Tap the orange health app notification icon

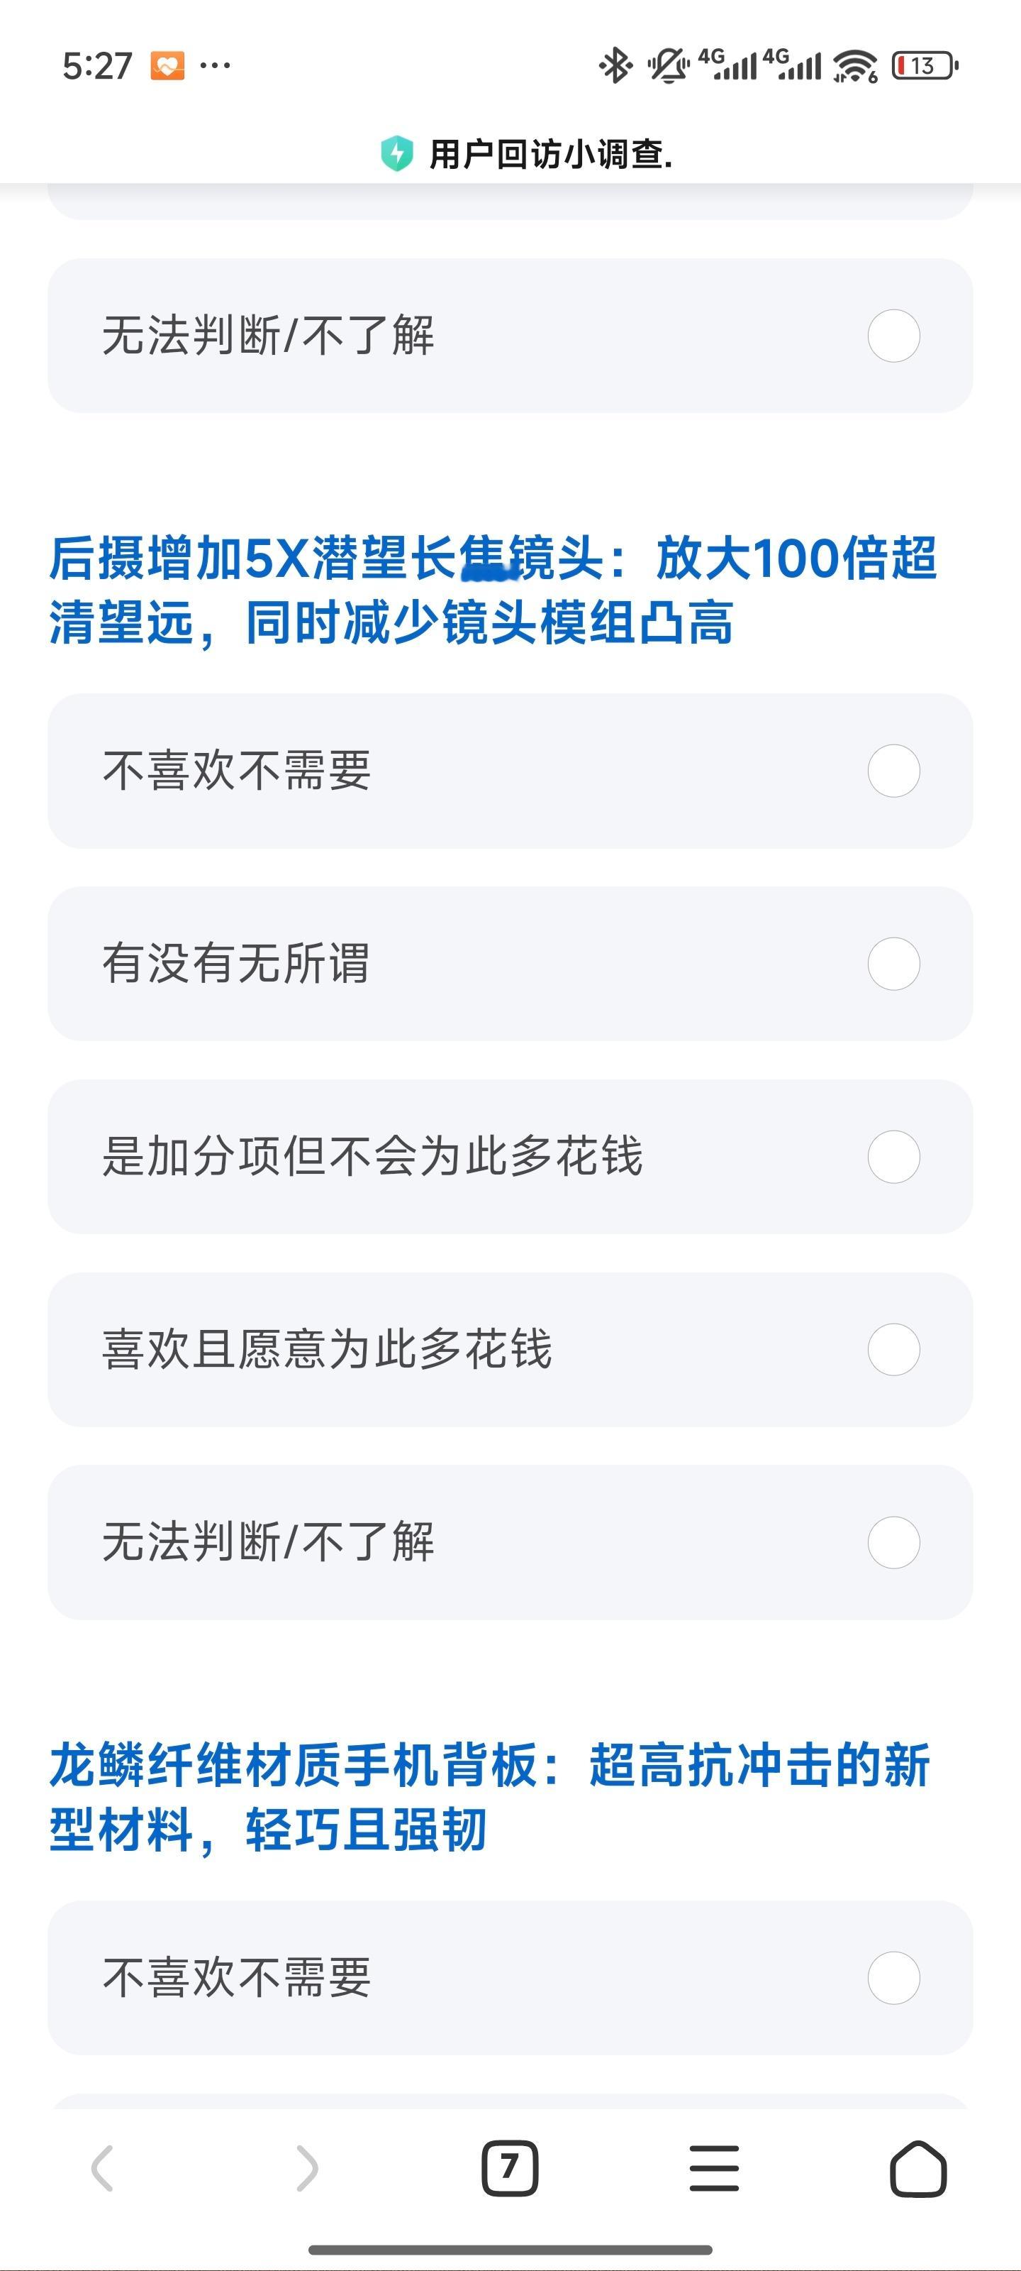167,65
